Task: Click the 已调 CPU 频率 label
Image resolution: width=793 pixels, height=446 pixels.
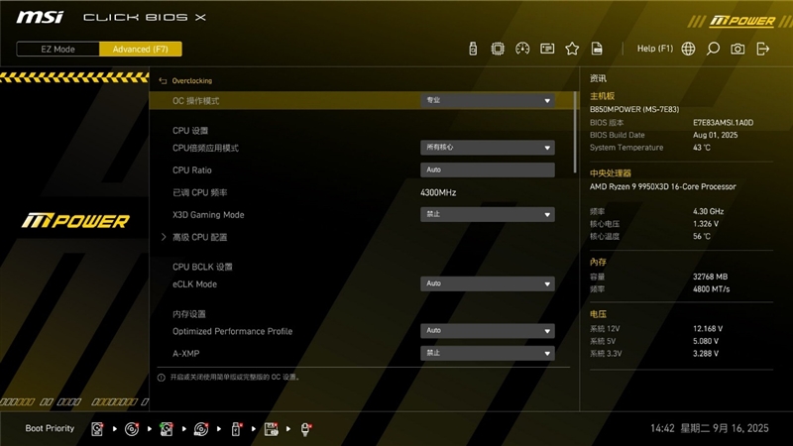Action: tap(200, 192)
